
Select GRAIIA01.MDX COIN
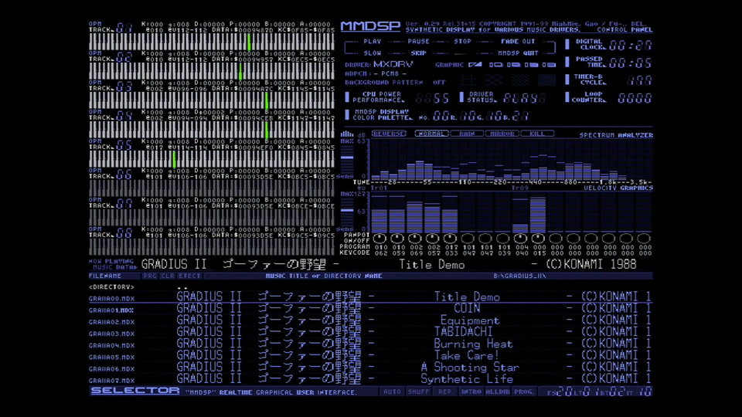[x=370, y=309]
